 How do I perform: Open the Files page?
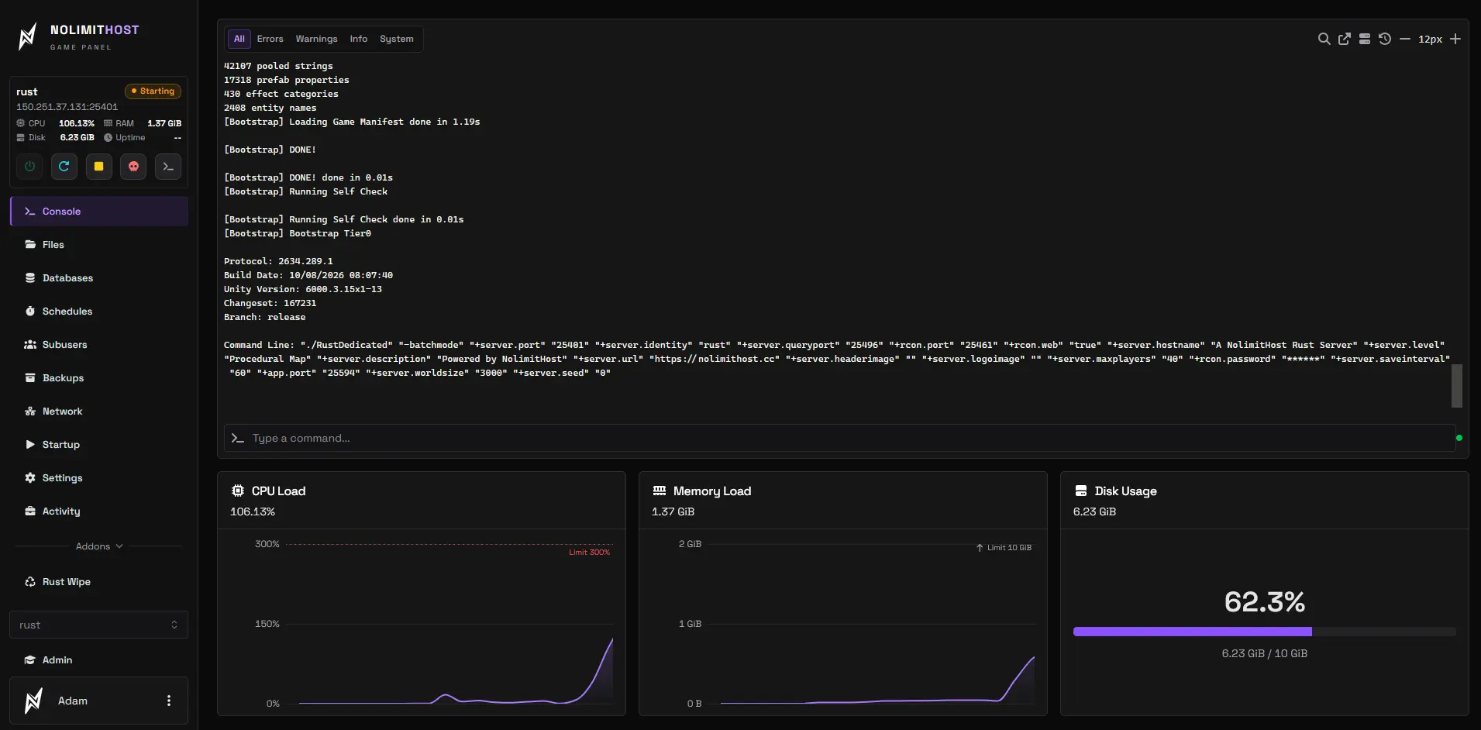[99, 245]
